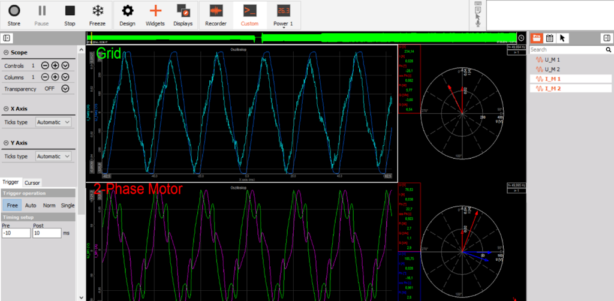The height and width of the screenshot is (301, 614).
Task: Toggle channel I_M 2
Action: (x=570, y=89)
